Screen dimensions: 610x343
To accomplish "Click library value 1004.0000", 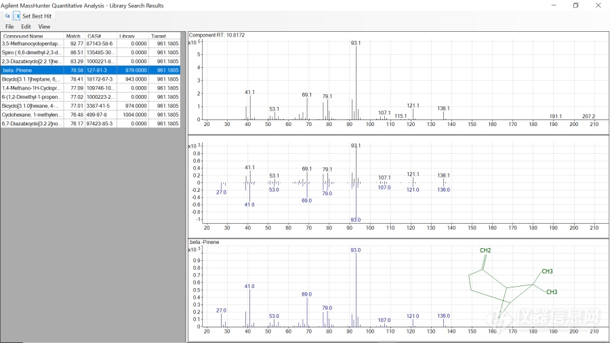I will 133,115.
